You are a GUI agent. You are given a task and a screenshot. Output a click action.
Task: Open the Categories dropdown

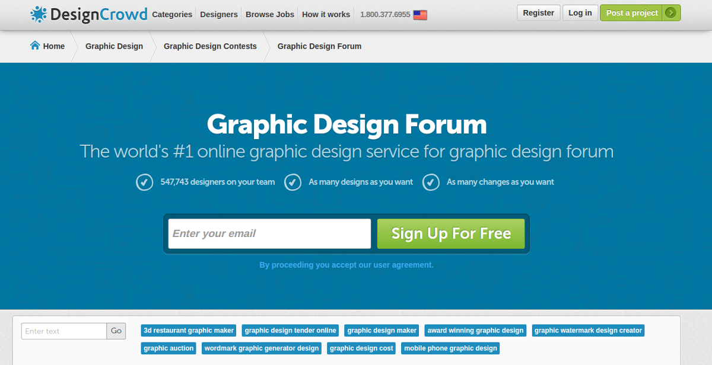coord(171,14)
